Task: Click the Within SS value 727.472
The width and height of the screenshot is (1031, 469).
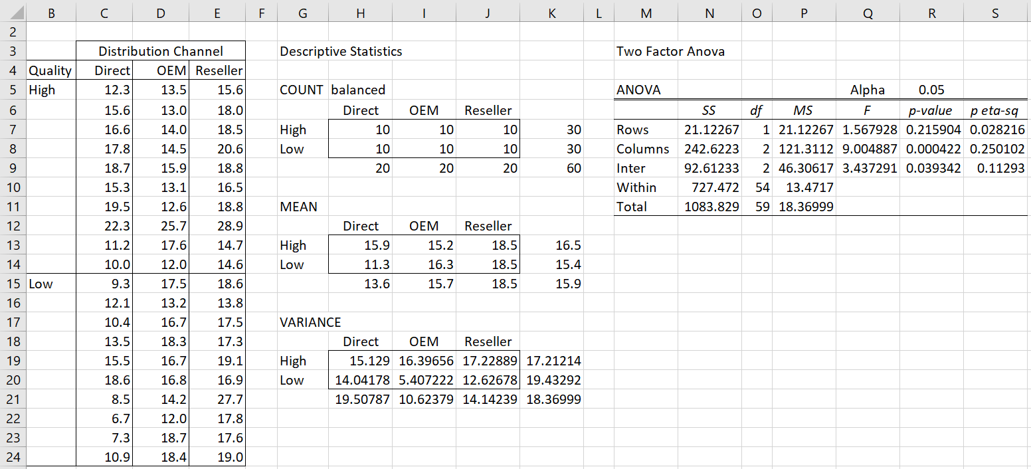Action: click(x=709, y=187)
